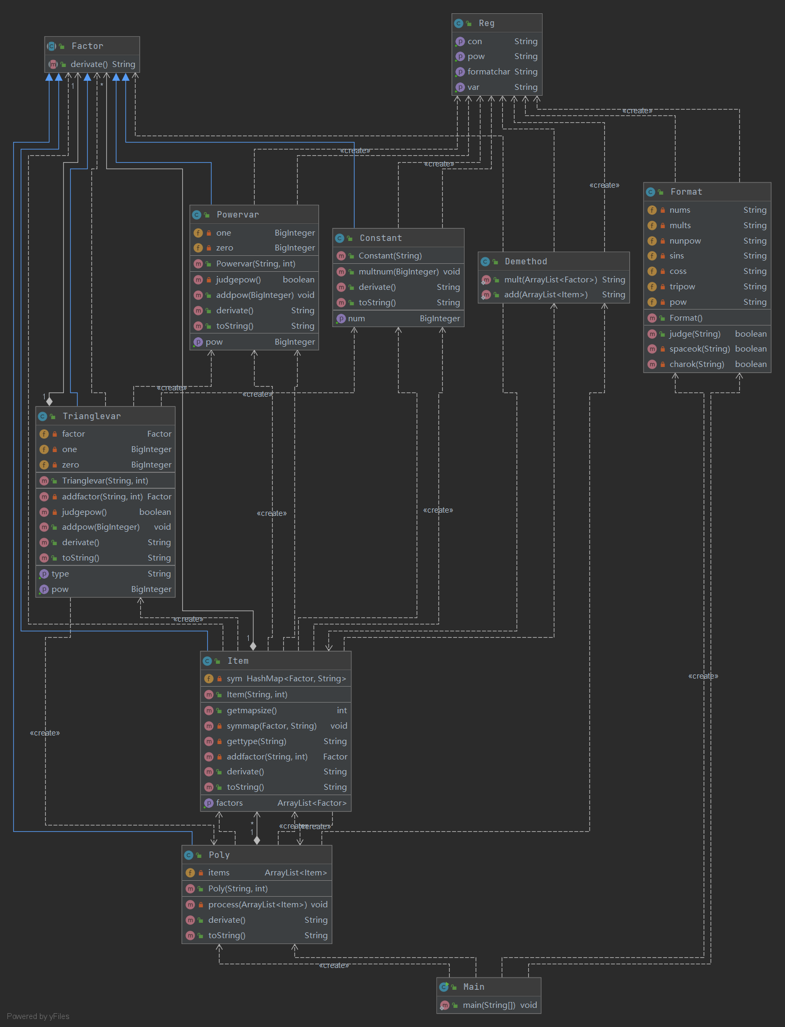
Task: Click the field icon next to sym HashMap
Action: tap(209, 679)
